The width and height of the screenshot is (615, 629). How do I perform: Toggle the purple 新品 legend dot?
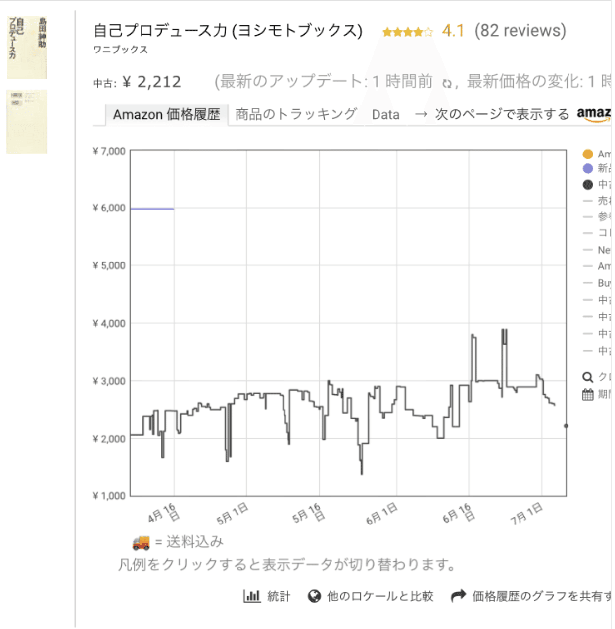[587, 169]
